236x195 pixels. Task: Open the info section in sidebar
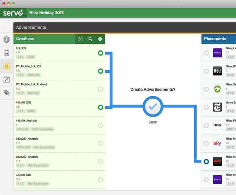(x=6, y=39)
